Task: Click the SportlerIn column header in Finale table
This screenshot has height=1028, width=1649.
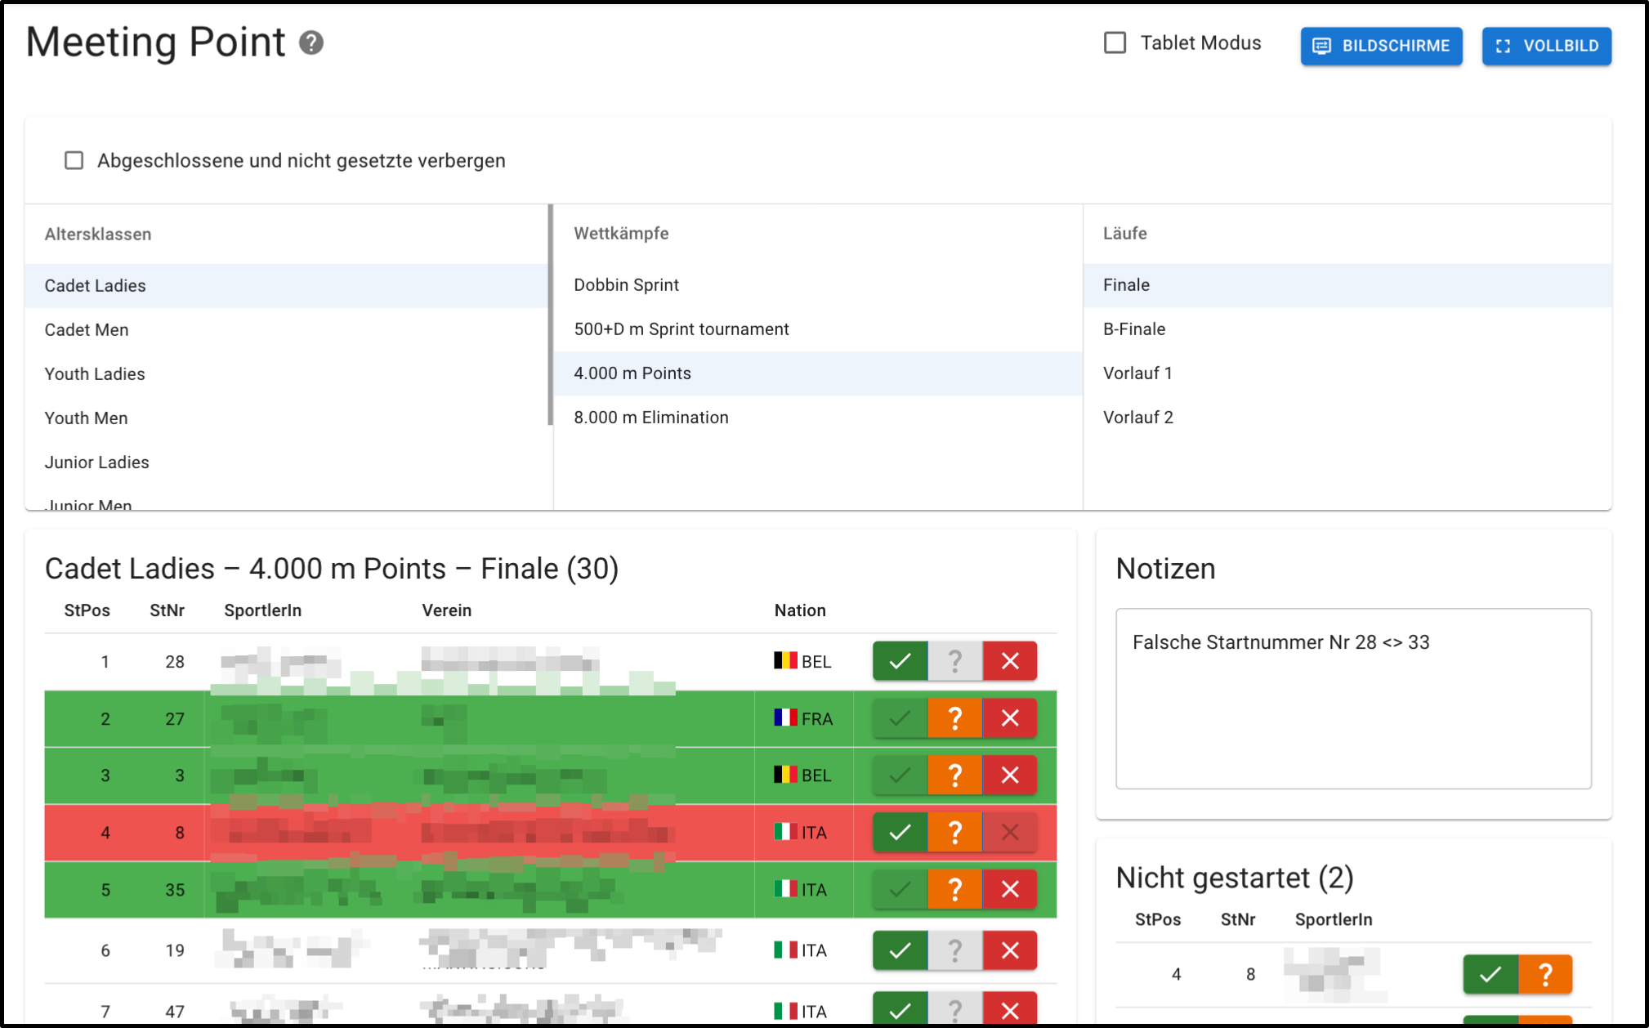Action: (263, 610)
